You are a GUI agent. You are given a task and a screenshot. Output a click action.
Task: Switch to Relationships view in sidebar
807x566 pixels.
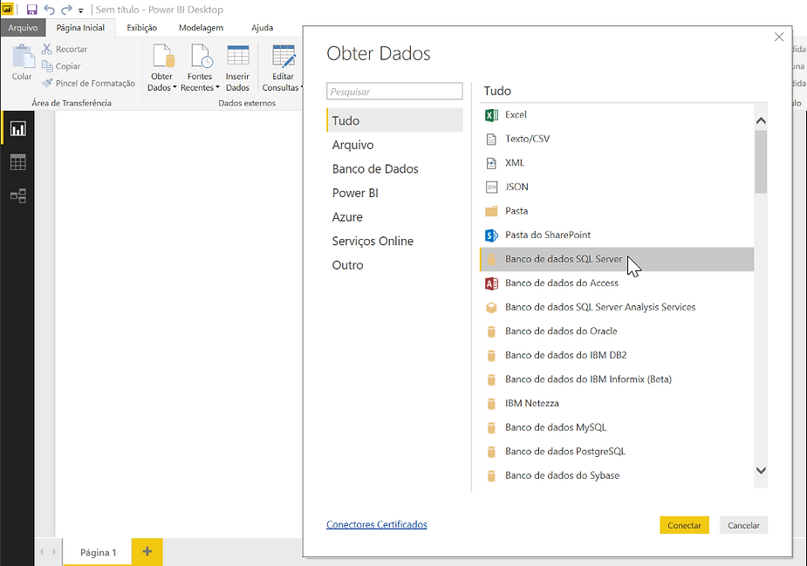coord(18,195)
